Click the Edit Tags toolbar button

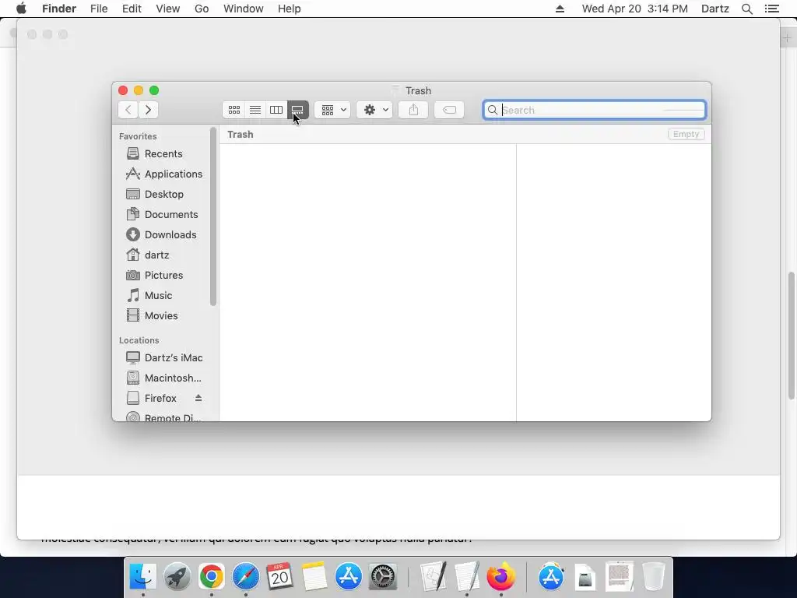click(449, 110)
